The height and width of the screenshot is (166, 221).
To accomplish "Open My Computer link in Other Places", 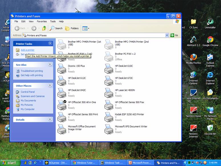I will [x=27, y=109].
